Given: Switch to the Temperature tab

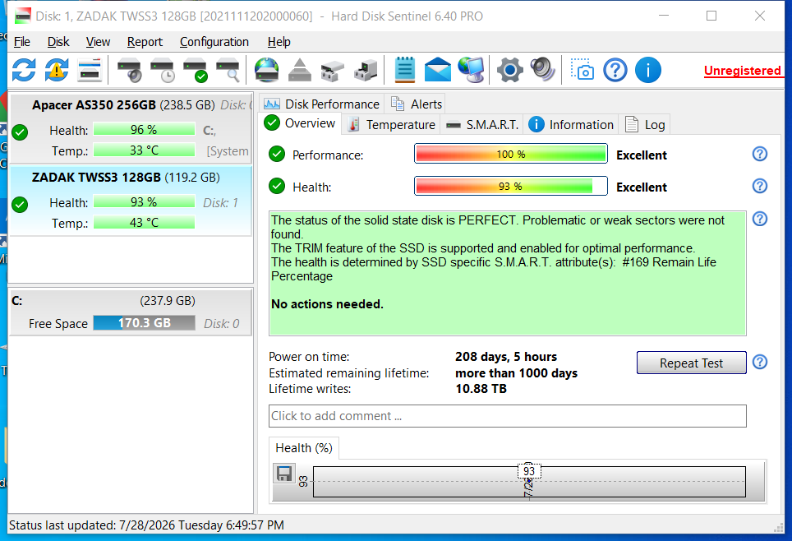Looking at the screenshot, I should (391, 124).
